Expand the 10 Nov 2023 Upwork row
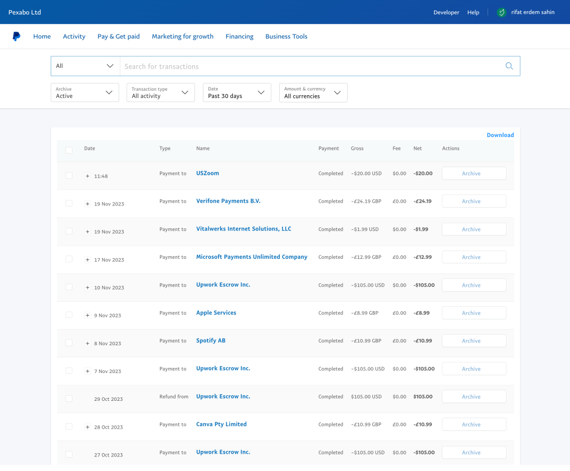Image resolution: width=570 pixels, height=471 pixels. (87, 288)
